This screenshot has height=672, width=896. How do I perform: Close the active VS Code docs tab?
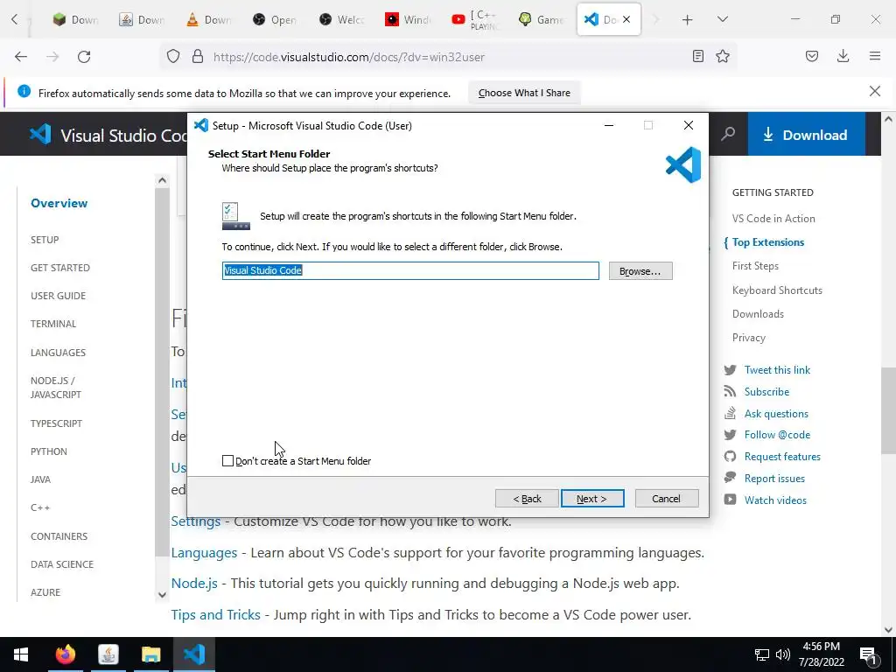[x=626, y=19]
